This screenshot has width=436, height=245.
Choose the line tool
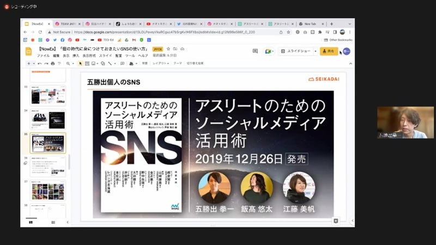pyautogui.click(x=110, y=64)
